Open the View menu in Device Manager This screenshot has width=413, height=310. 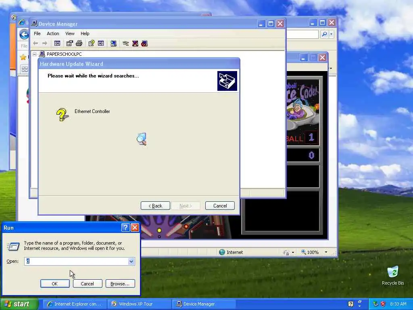pos(70,34)
